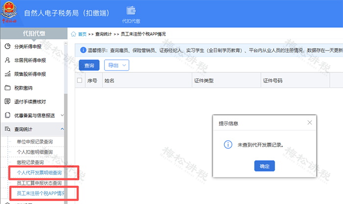Click the 退付手续费核对 document icon
The image size is (343, 204).
8,102
